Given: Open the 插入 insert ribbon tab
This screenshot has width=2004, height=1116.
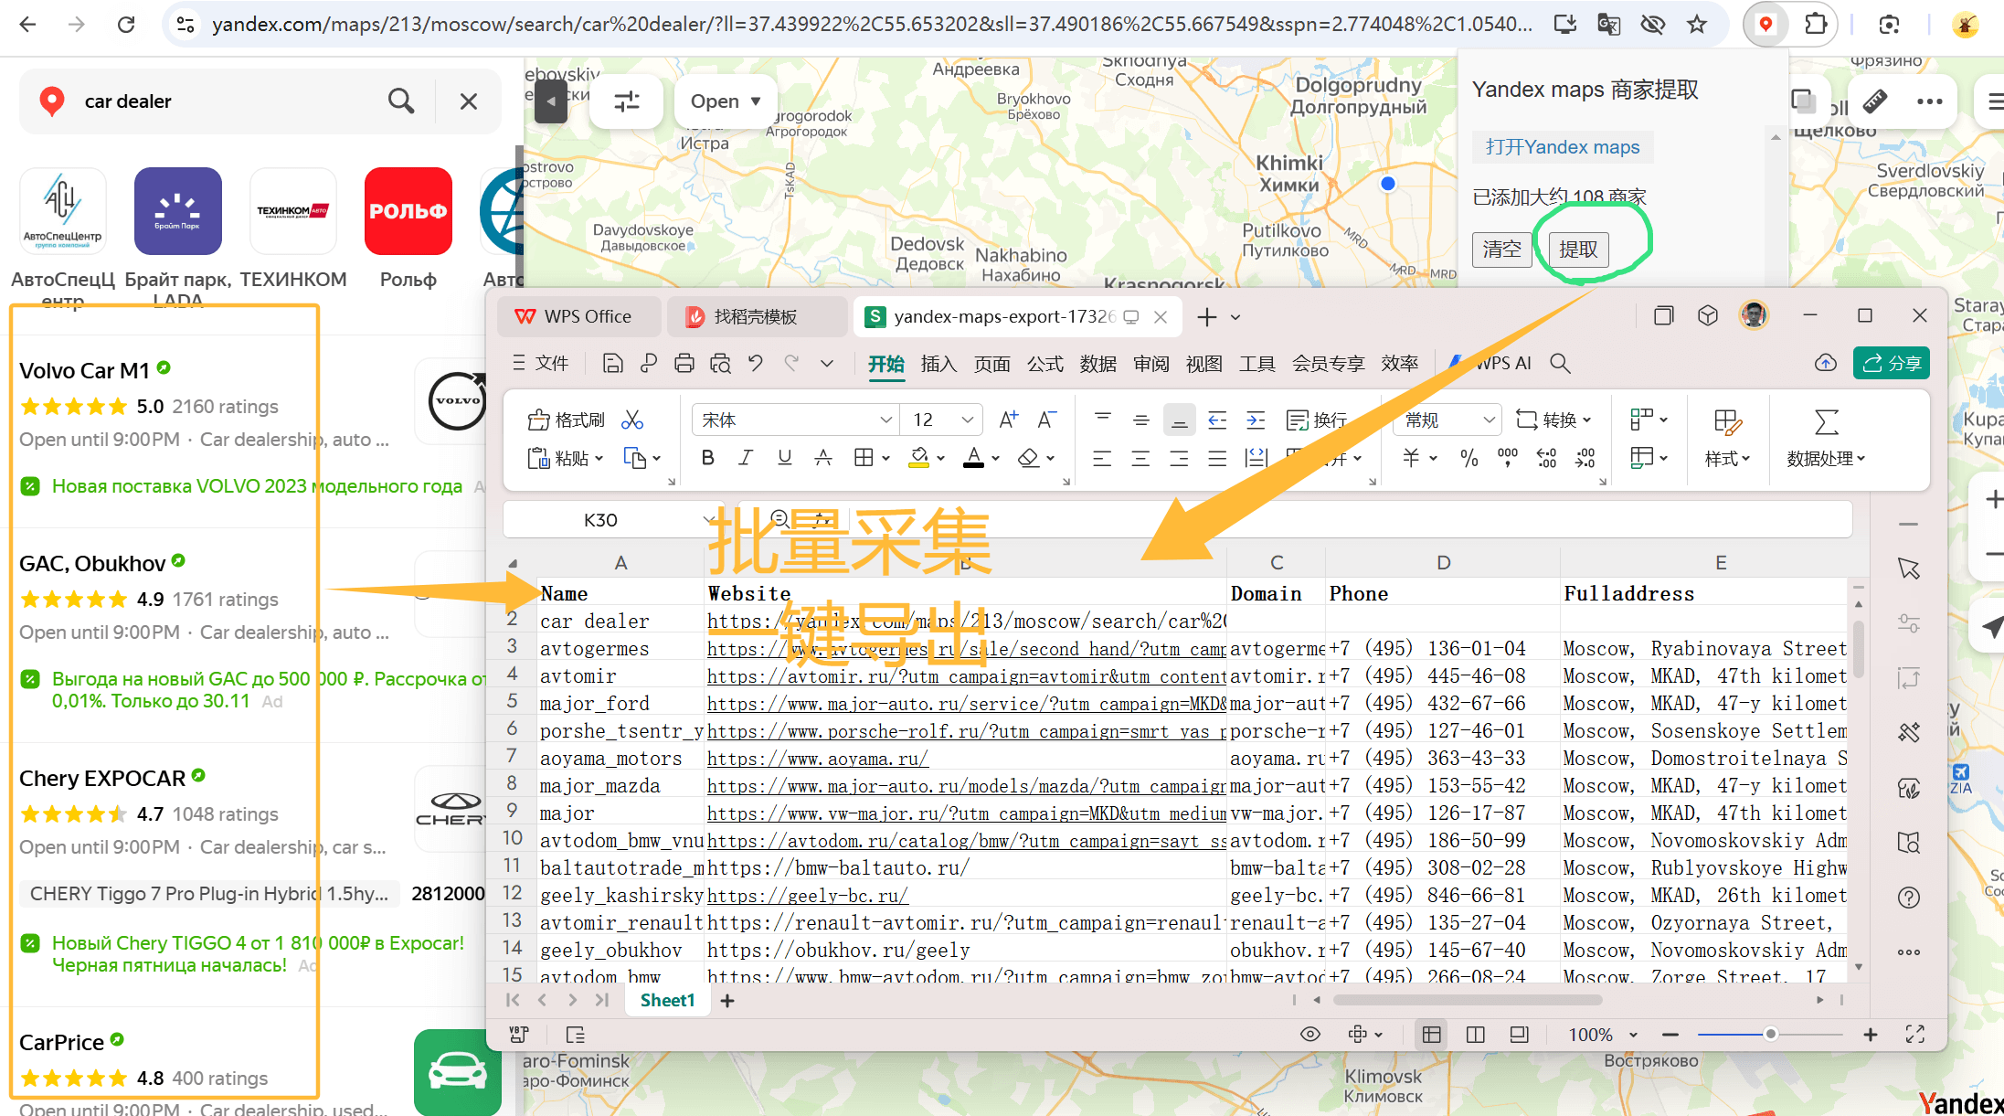Looking at the screenshot, I should [x=938, y=363].
